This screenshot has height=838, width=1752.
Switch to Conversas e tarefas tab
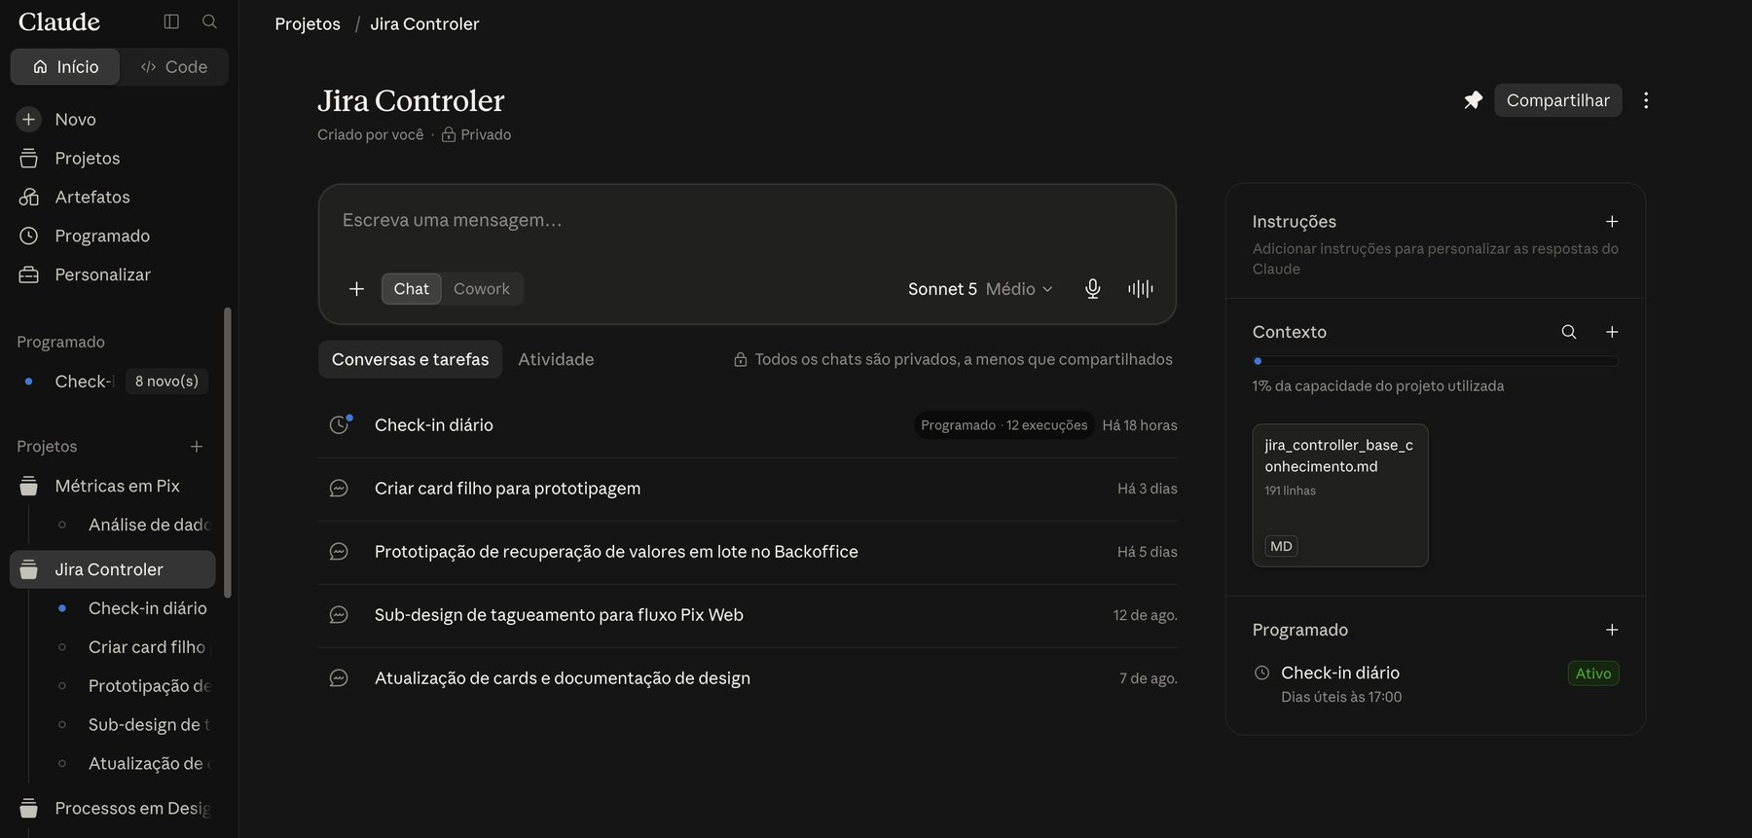click(410, 359)
